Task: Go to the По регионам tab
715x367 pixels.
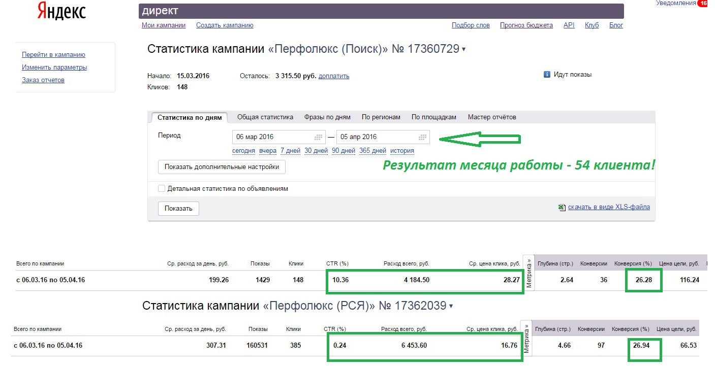Action: click(381, 117)
